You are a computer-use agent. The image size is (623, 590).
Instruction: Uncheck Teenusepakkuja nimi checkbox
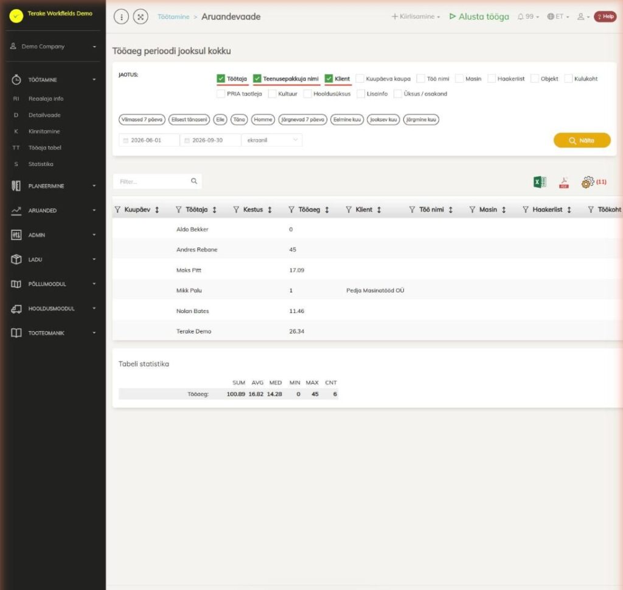tap(257, 78)
